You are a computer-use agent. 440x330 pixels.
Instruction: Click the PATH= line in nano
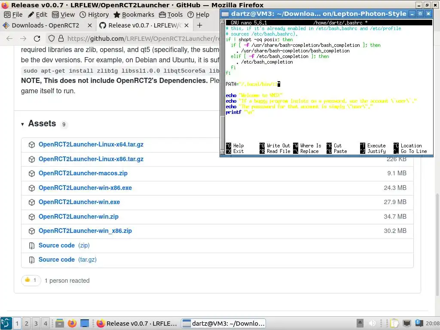253,84
